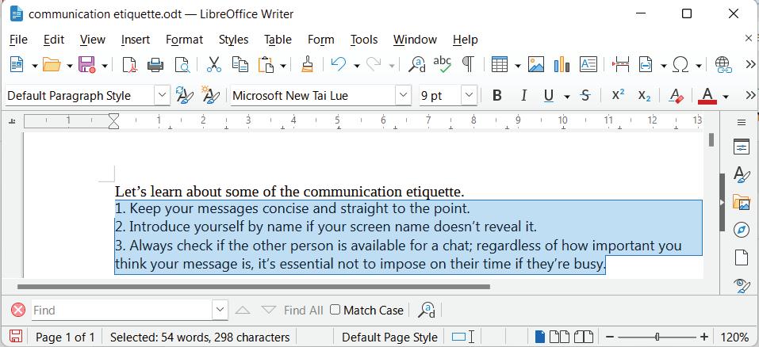Export directly as PDF
Image resolution: width=759 pixels, height=347 pixels.
click(130, 64)
